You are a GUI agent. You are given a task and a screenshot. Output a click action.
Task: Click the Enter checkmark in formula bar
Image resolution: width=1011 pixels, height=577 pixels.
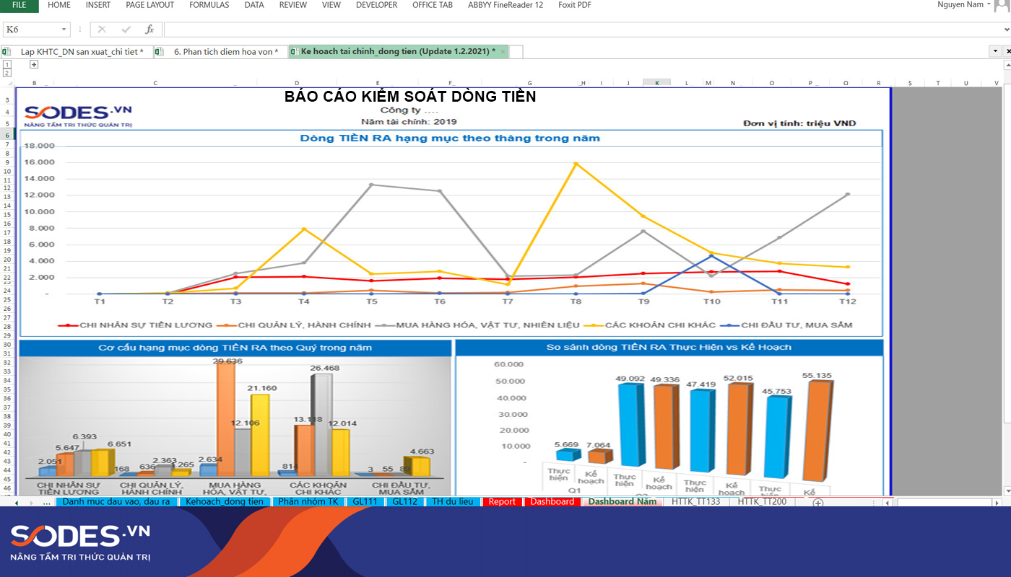[x=126, y=30]
